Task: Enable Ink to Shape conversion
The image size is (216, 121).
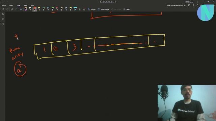Action: coord(103,9)
